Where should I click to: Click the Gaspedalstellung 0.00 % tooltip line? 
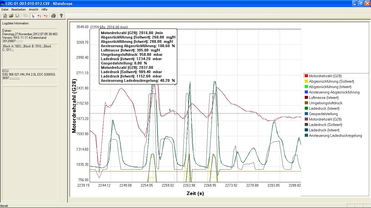click(124, 63)
